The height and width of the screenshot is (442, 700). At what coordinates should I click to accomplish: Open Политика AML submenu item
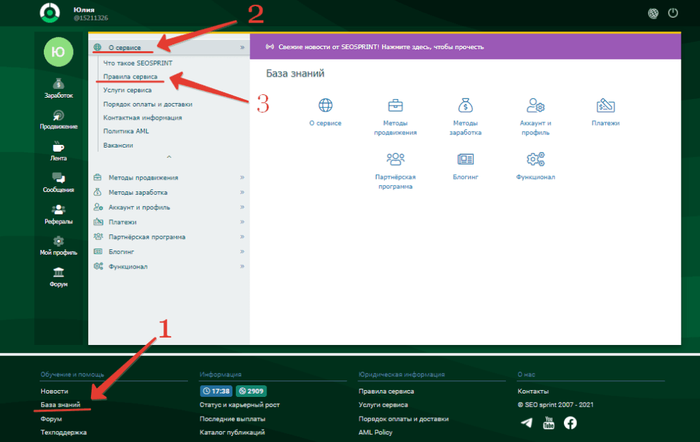click(x=126, y=131)
